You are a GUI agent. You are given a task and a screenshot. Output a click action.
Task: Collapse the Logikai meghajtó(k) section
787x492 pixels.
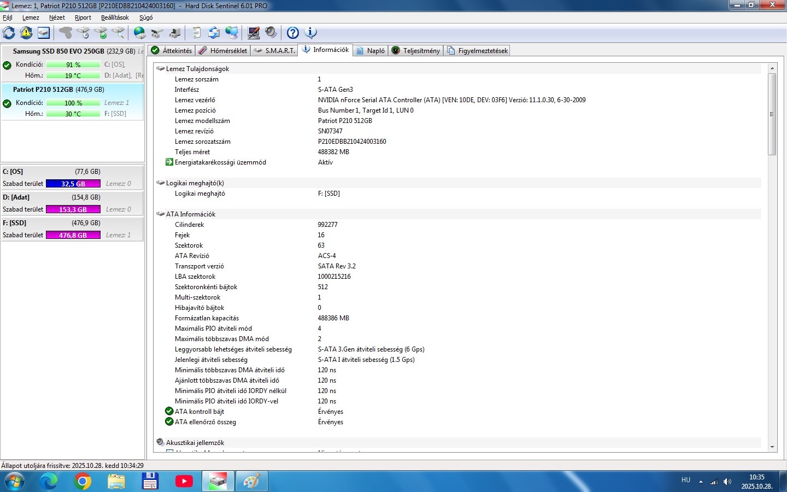(161, 183)
